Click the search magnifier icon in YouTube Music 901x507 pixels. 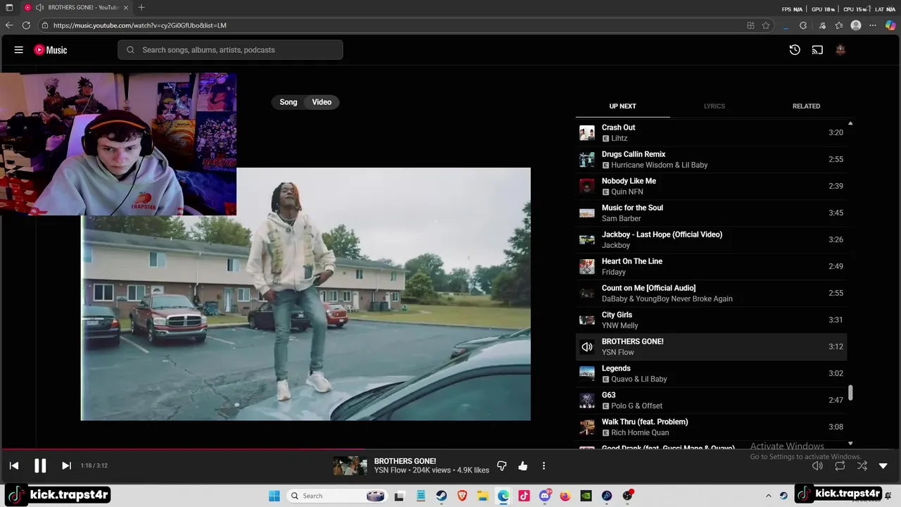[x=130, y=50]
